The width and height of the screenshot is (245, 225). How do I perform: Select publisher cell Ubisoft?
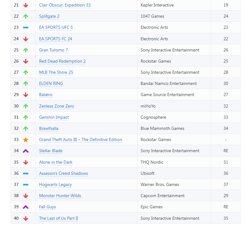(174, 173)
